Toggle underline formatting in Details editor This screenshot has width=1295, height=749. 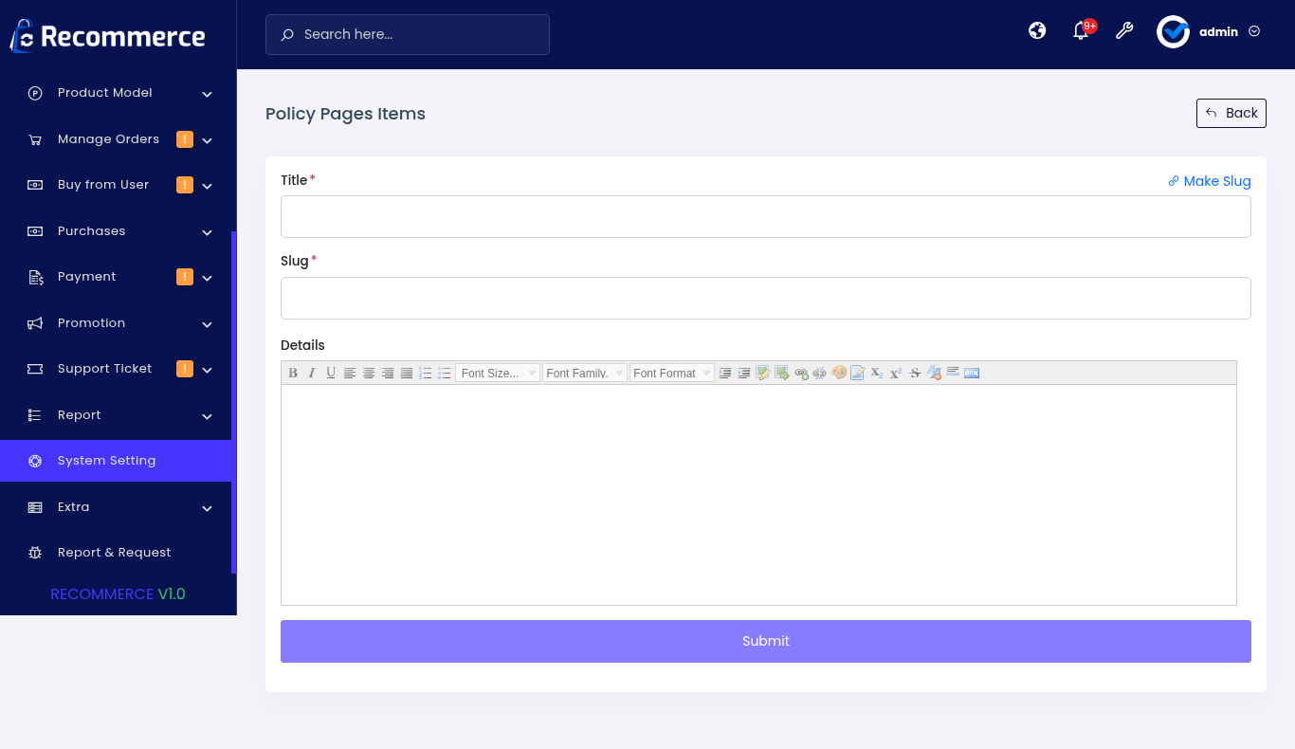tap(331, 373)
